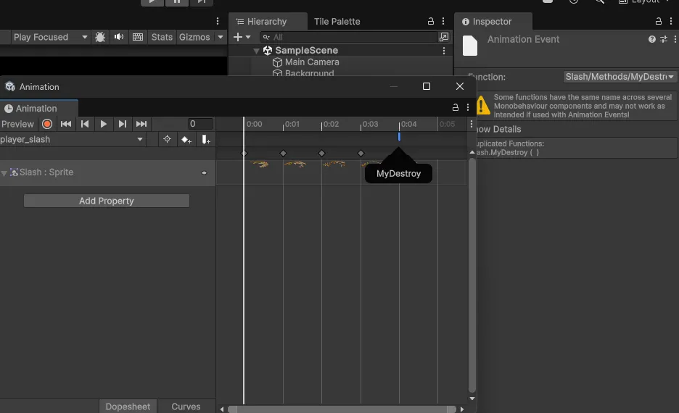
Task: Click the frame number input field
Action: pos(200,124)
